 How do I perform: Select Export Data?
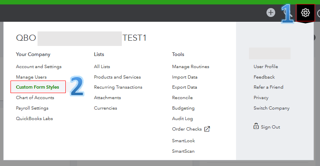[x=184, y=87]
